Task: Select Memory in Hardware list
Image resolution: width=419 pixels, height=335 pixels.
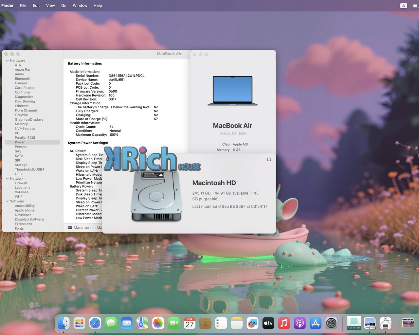Action: [21, 124]
